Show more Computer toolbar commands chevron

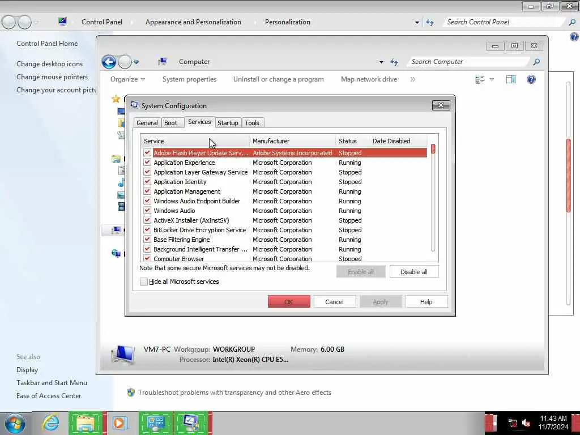click(412, 79)
